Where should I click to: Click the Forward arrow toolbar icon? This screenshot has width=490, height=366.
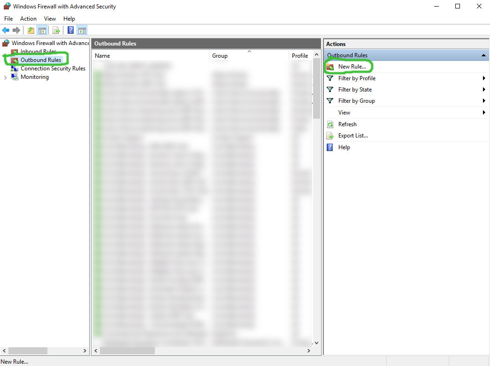point(16,30)
